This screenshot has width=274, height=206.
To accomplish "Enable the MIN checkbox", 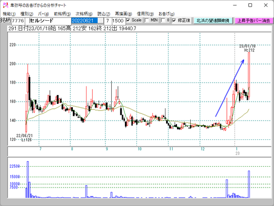I will click(x=147, y=20).
